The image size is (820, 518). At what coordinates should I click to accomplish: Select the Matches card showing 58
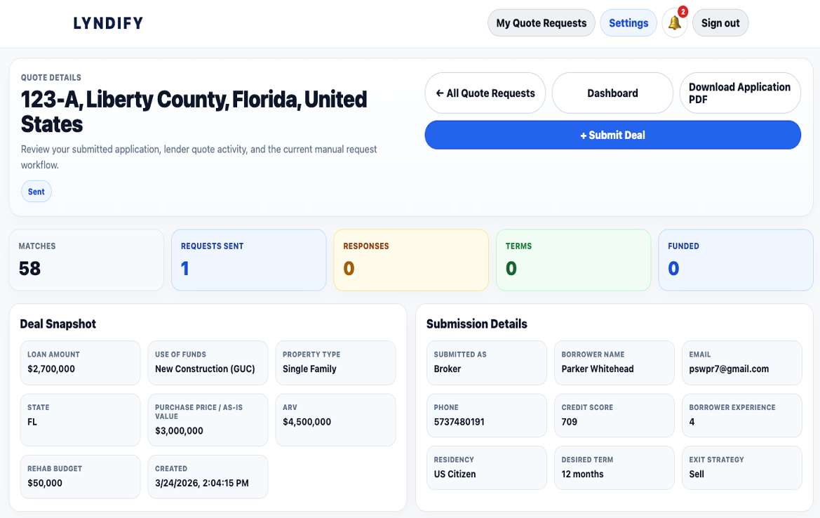86,260
